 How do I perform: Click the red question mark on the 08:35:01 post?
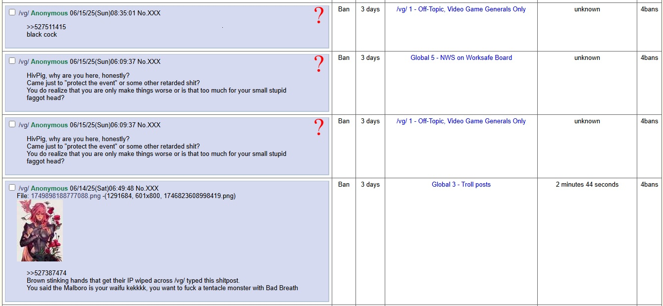319,16
